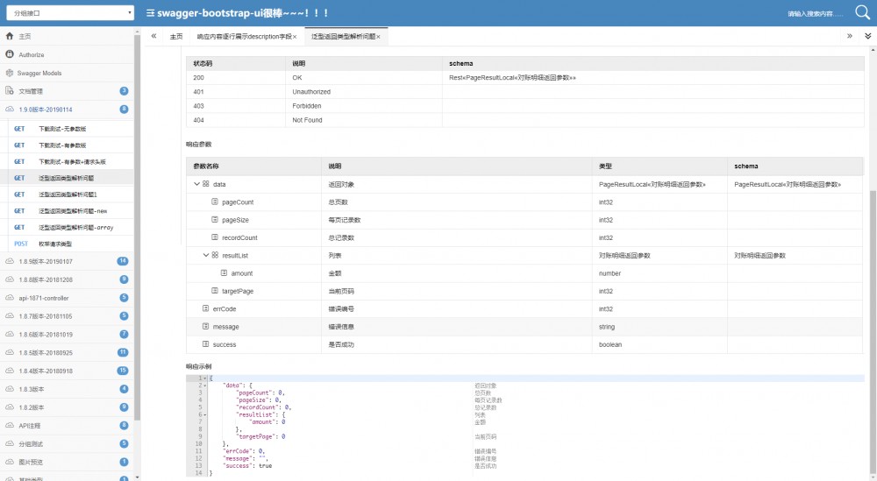Image resolution: width=877 pixels, height=481 pixels.
Task: Open the tab operations double-chevron dropdown
Action: (867, 36)
